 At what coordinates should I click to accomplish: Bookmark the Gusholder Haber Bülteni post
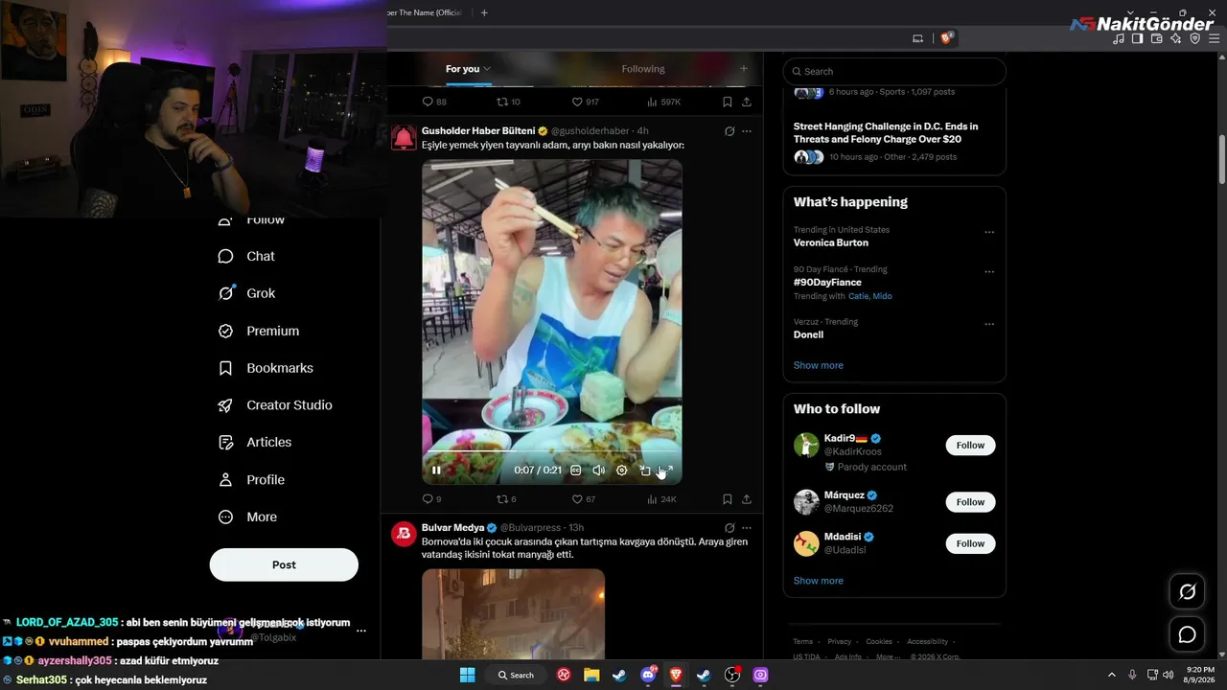(728, 499)
